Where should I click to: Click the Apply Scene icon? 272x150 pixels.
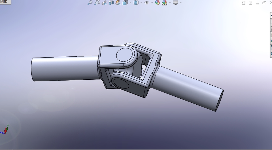pyautogui.click(x=164, y=3)
